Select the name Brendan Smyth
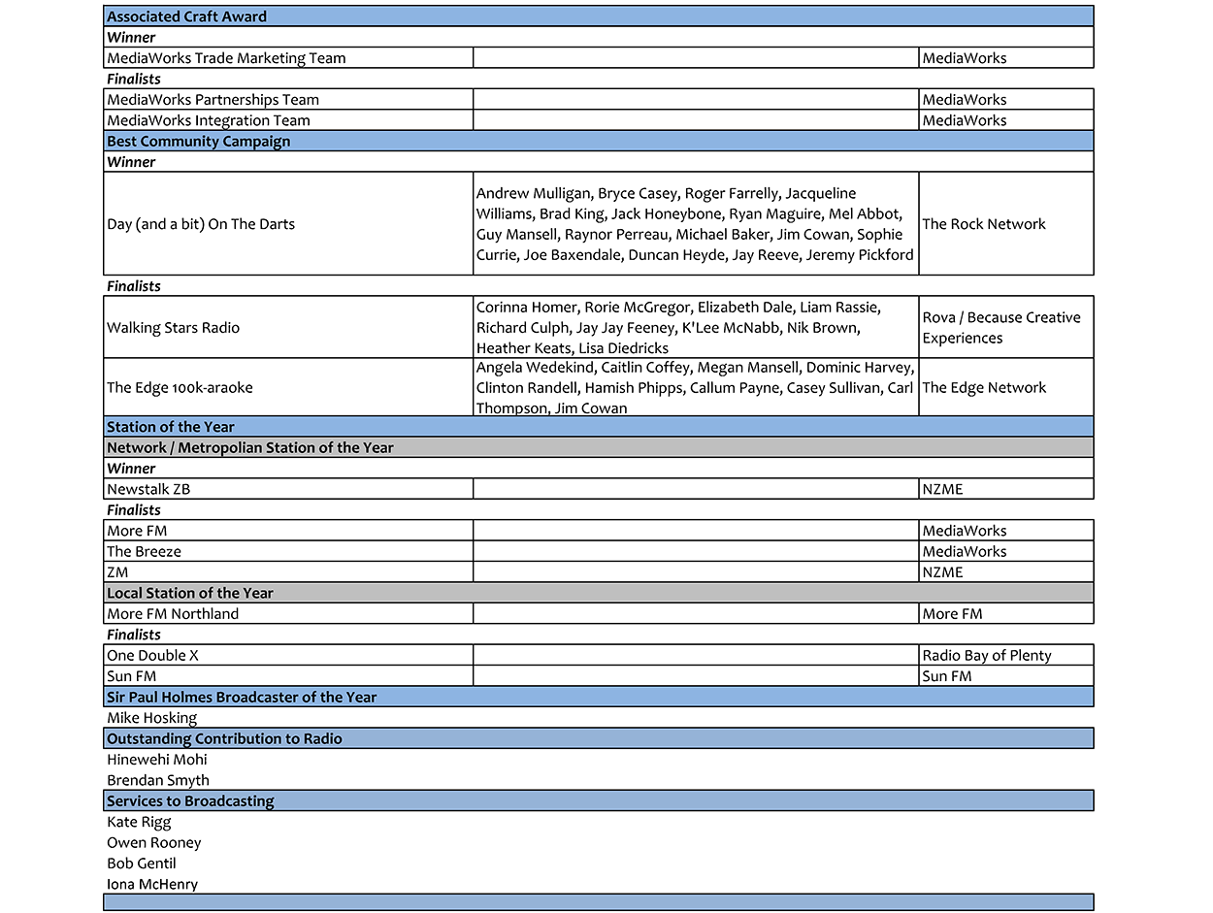Image resolution: width=1213 pixels, height=913 pixels. coord(158,780)
